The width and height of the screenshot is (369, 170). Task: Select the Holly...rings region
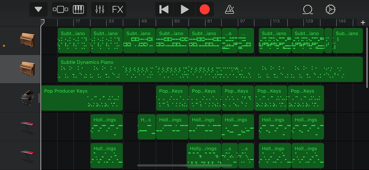pos(204,156)
